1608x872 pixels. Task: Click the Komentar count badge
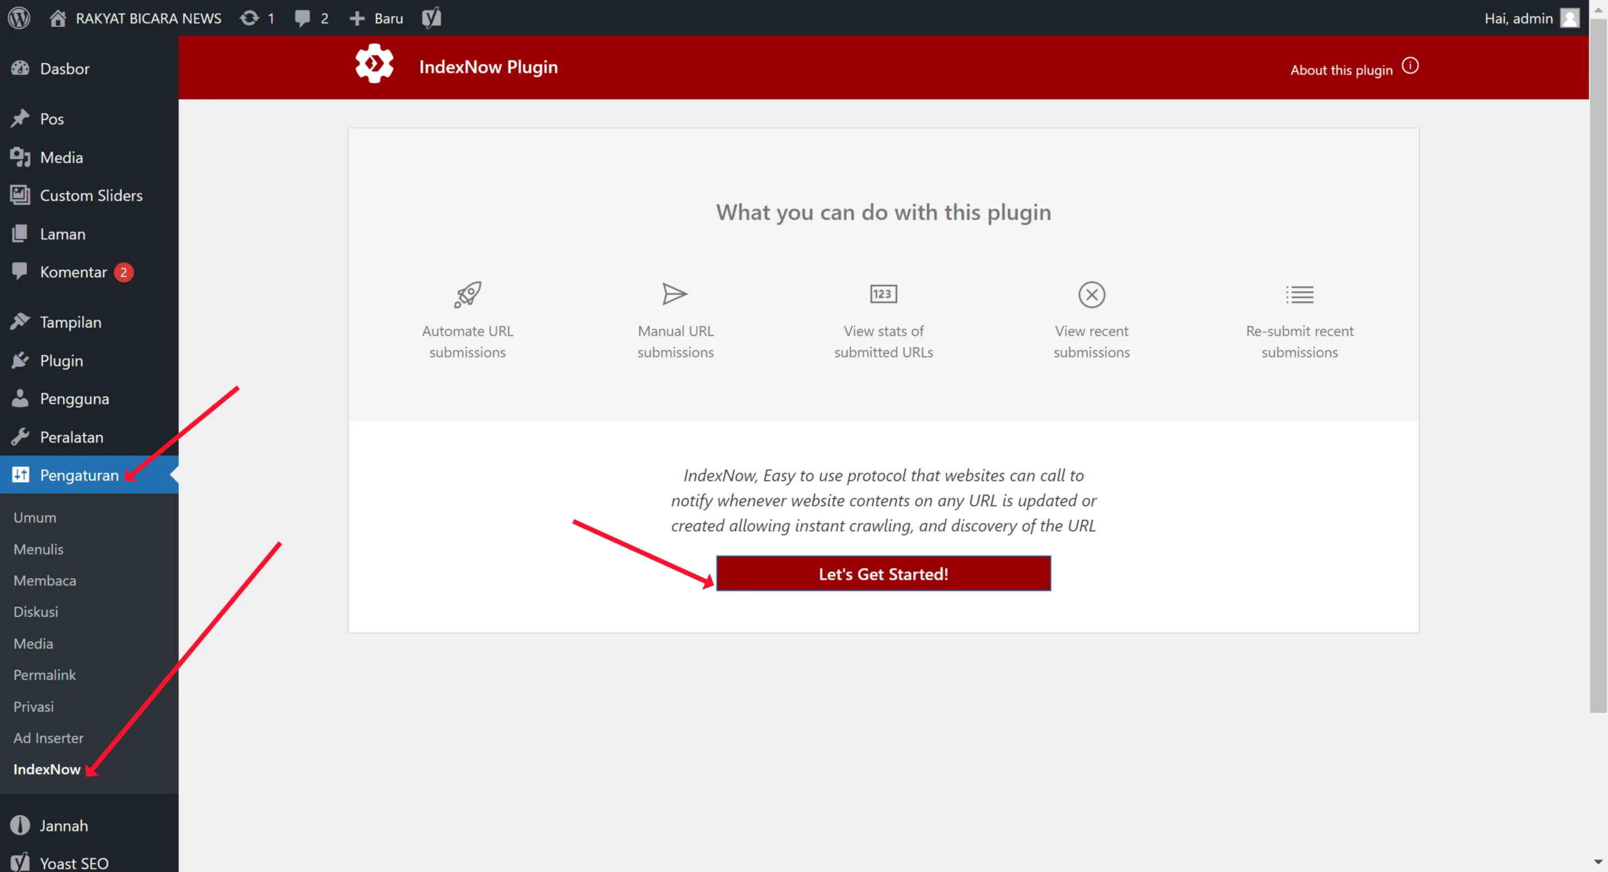[123, 272]
